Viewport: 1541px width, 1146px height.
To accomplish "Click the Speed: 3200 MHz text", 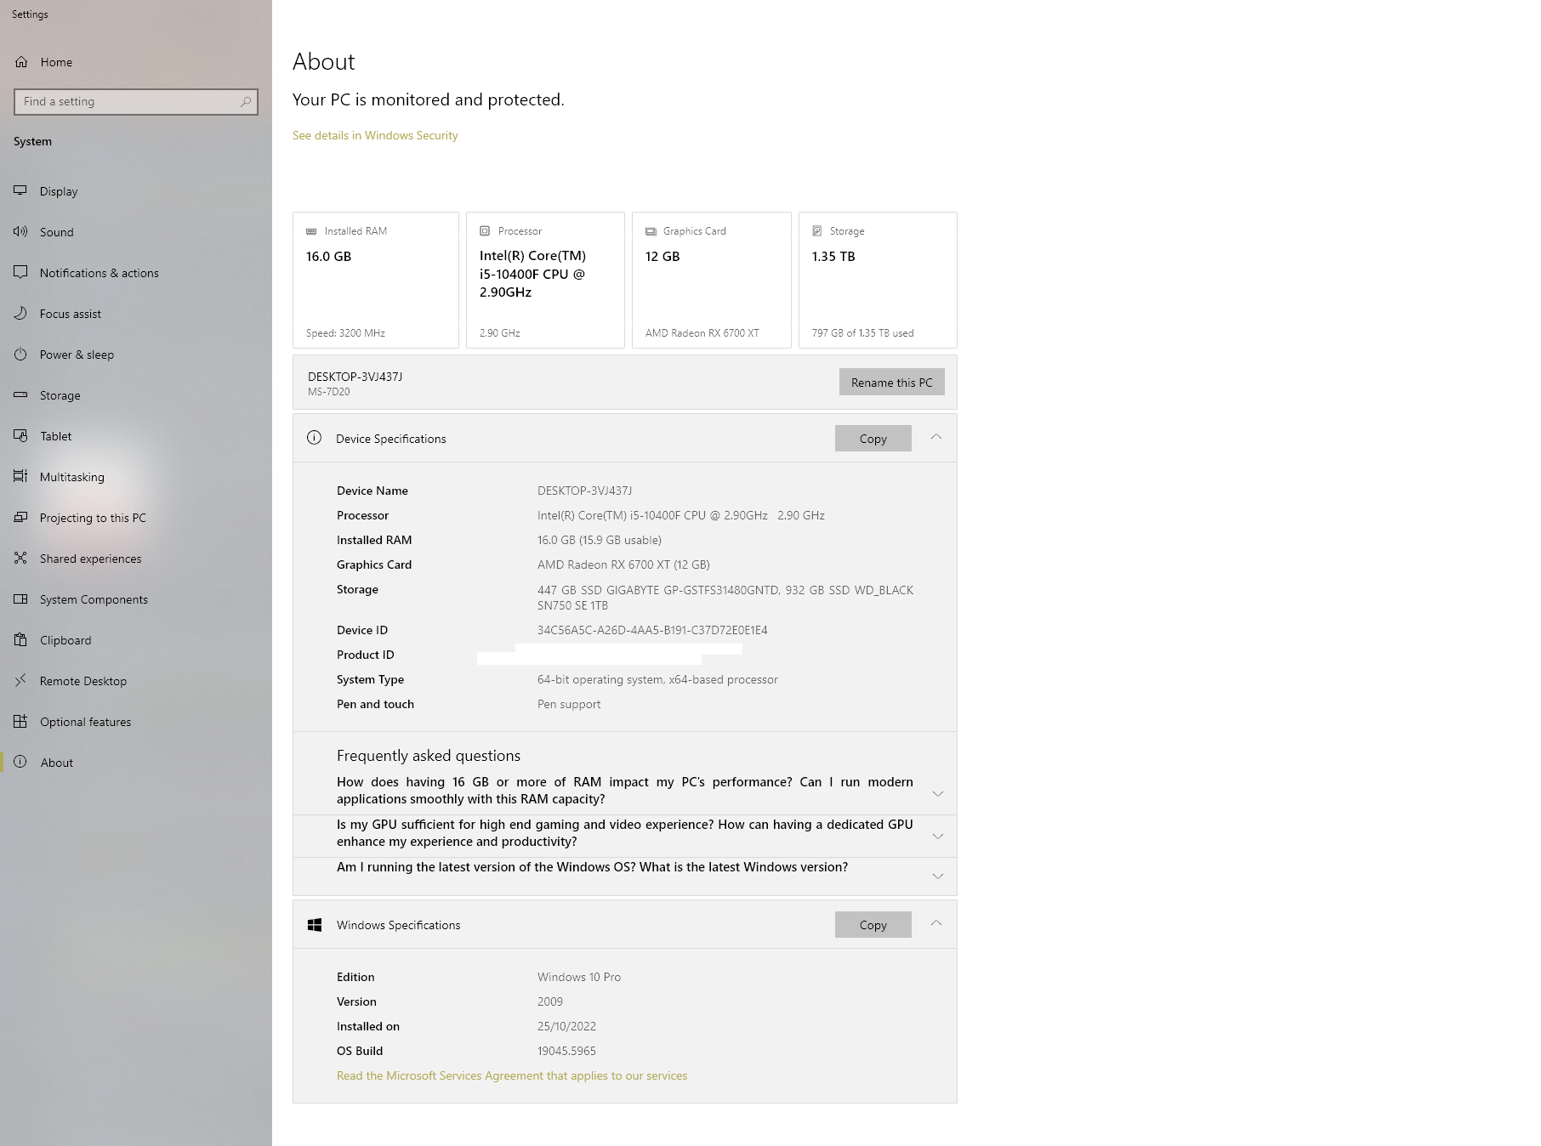I will 345,333.
